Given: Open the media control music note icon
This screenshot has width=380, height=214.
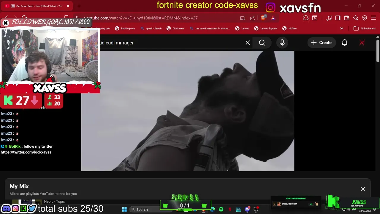Looking at the screenshot, I should (x=329, y=18).
